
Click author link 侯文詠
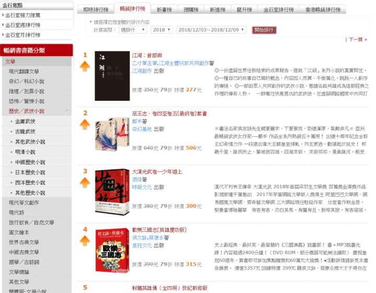(x=139, y=238)
